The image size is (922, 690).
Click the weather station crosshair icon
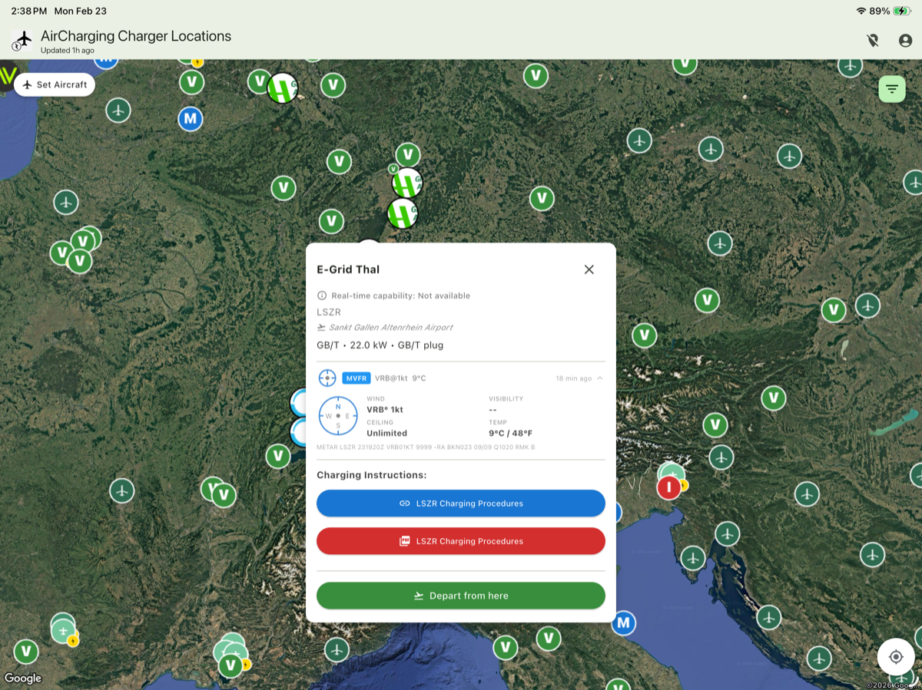click(327, 378)
